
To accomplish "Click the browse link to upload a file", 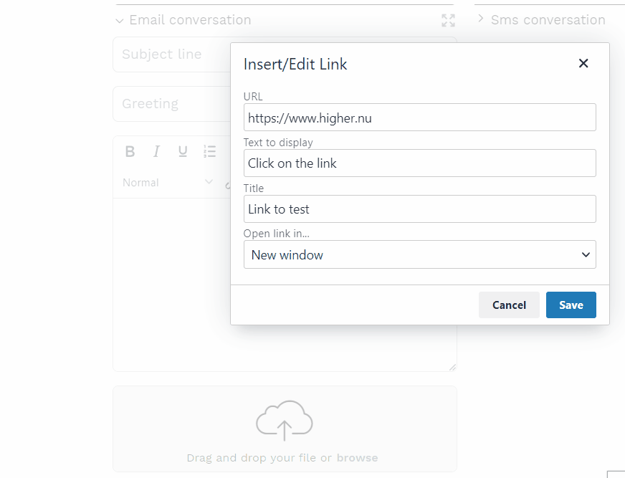I will point(357,458).
